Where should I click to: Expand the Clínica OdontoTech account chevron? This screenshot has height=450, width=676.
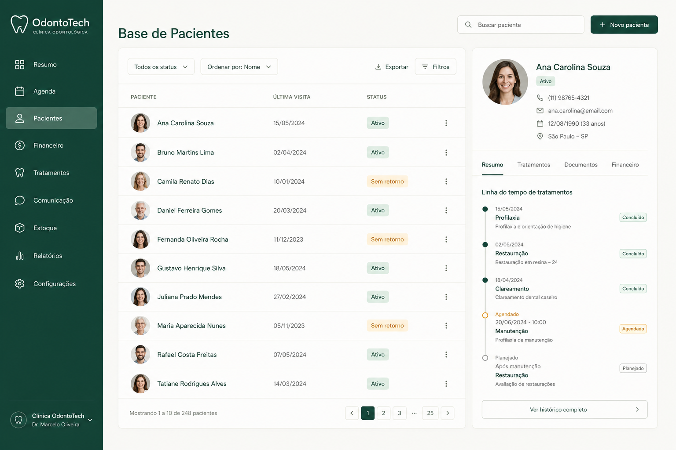90,420
